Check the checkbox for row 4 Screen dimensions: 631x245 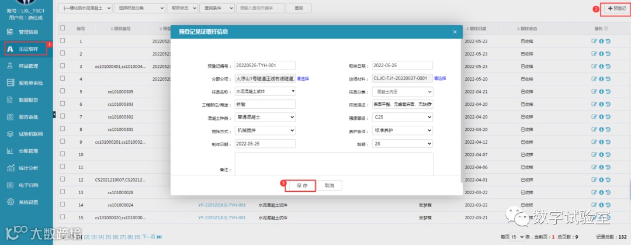63,78
